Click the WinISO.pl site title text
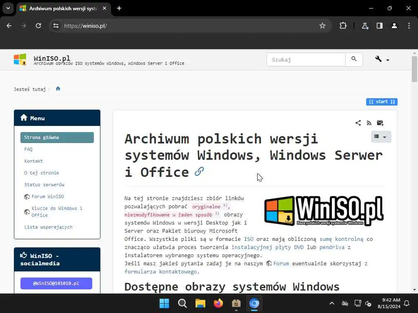This screenshot has height=313, width=418. pos(52,58)
